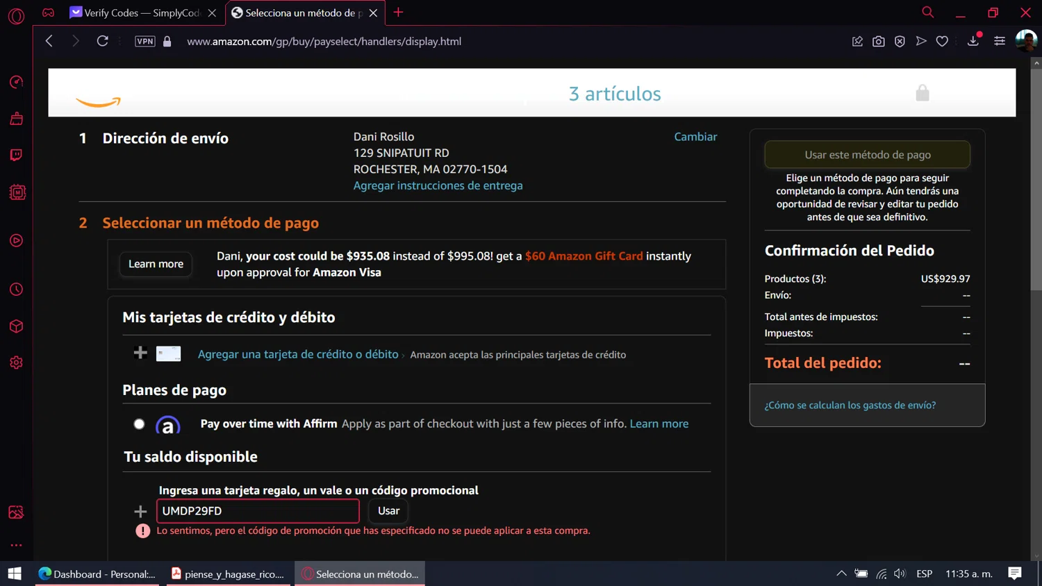The image size is (1042, 586).
Task: Click Learn more button for Amazon Visa
Action: [156, 264]
